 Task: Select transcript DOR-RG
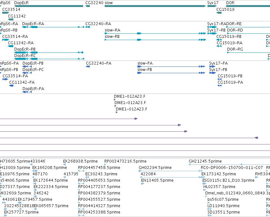[248, 52]
